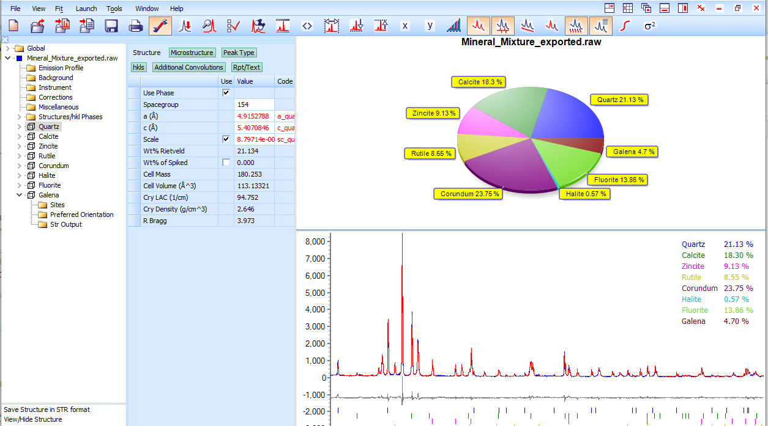Collapse the Galena tree branch
This screenshot has width=768, height=426.
click(19, 194)
